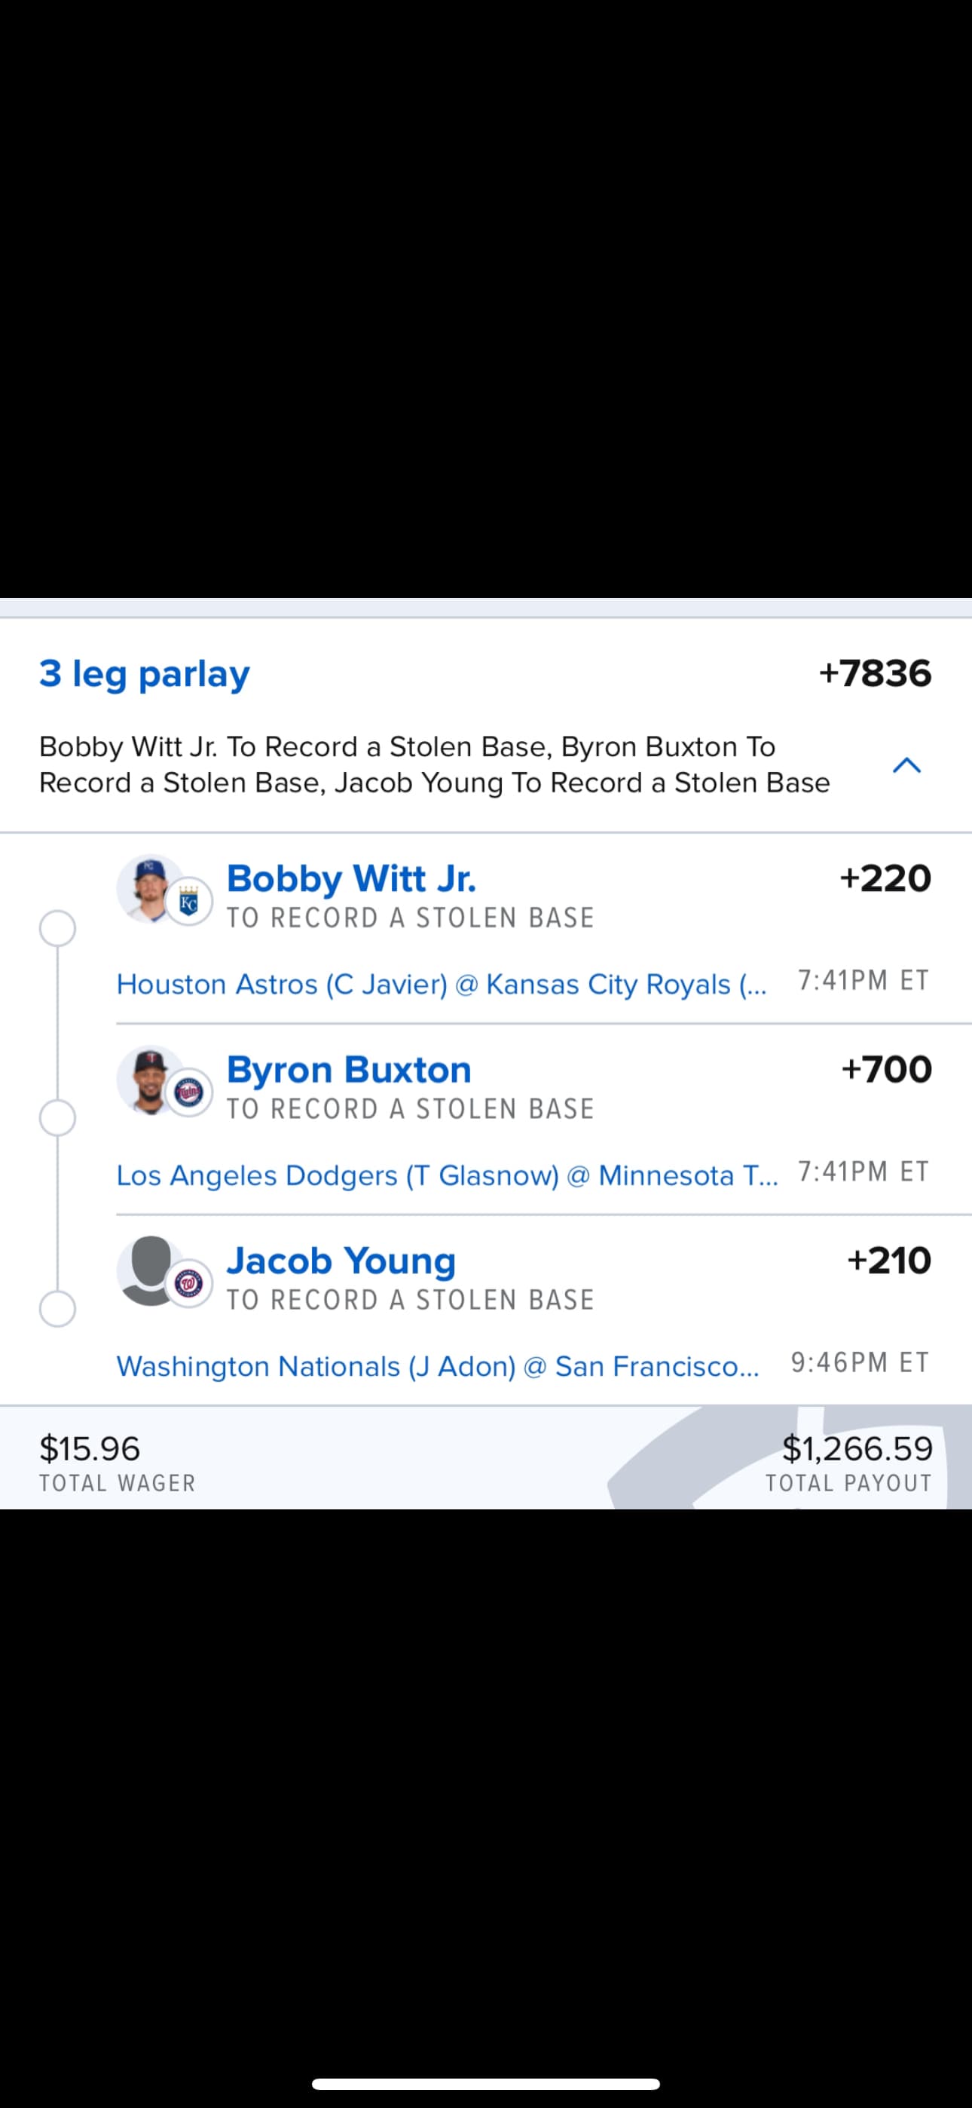Select the Bobby Witt Jr. name heading
972x2108 pixels.
(351, 879)
